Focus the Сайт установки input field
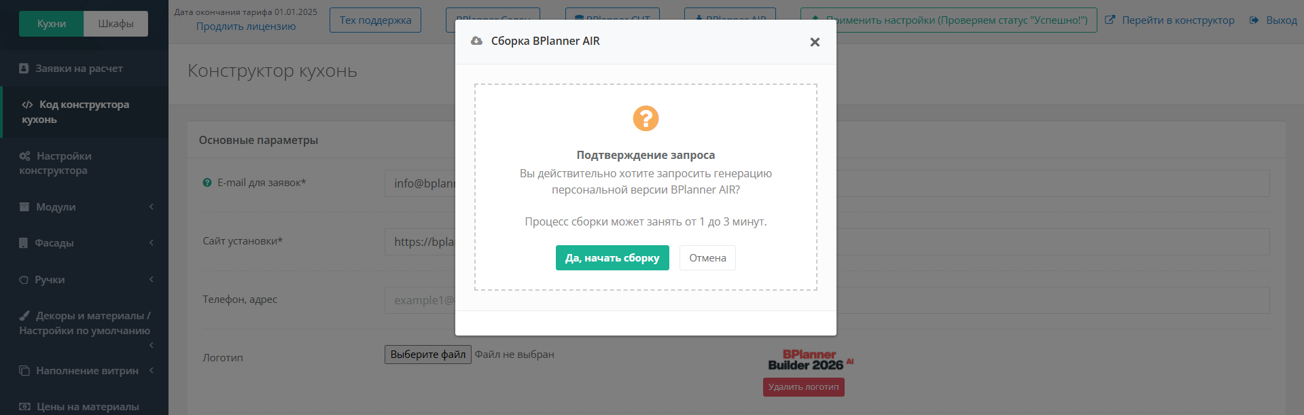The image size is (1304, 415). pyautogui.click(x=827, y=242)
